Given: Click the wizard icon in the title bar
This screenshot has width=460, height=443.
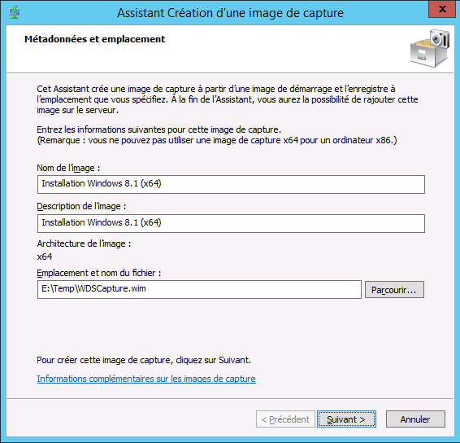Looking at the screenshot, I should click(14, 13).
